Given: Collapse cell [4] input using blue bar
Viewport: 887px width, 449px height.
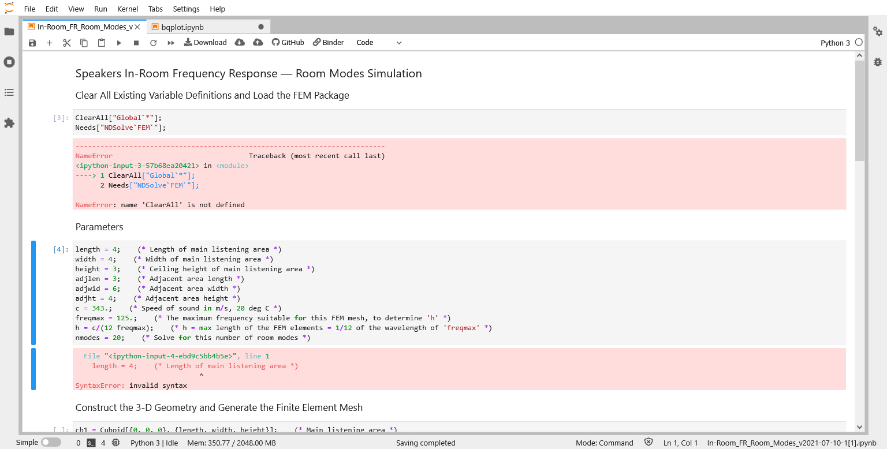Looking at the screenshot, I should pos(33,293).
